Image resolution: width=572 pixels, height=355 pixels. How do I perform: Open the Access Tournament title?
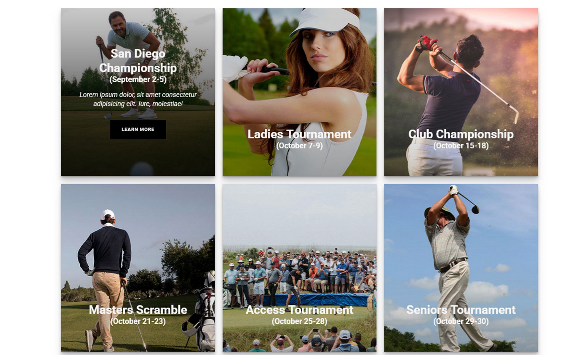[x=299, y=310]
